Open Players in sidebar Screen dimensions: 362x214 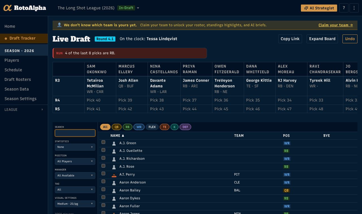coord(24,60)
